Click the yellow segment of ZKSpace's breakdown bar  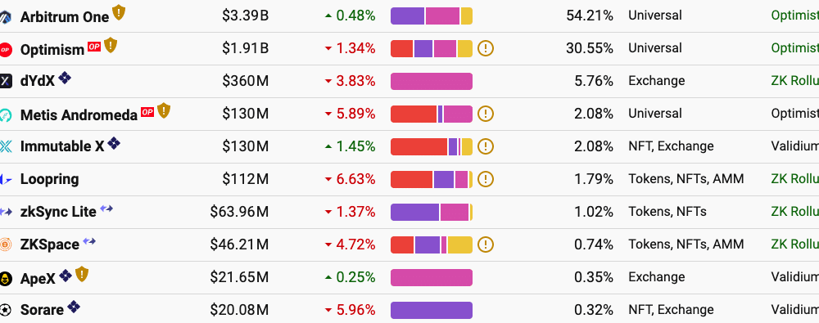(460, 244)
